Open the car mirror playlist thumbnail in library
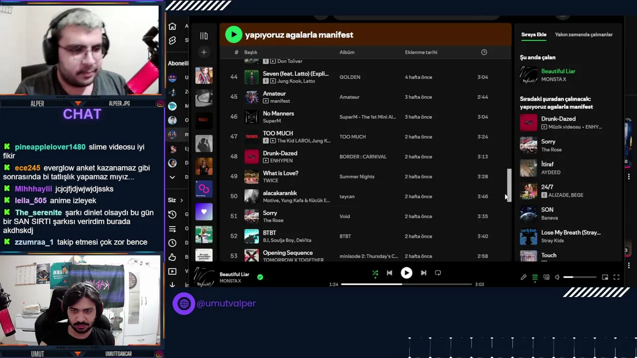 pyautogui.click(x=204, y=98)
